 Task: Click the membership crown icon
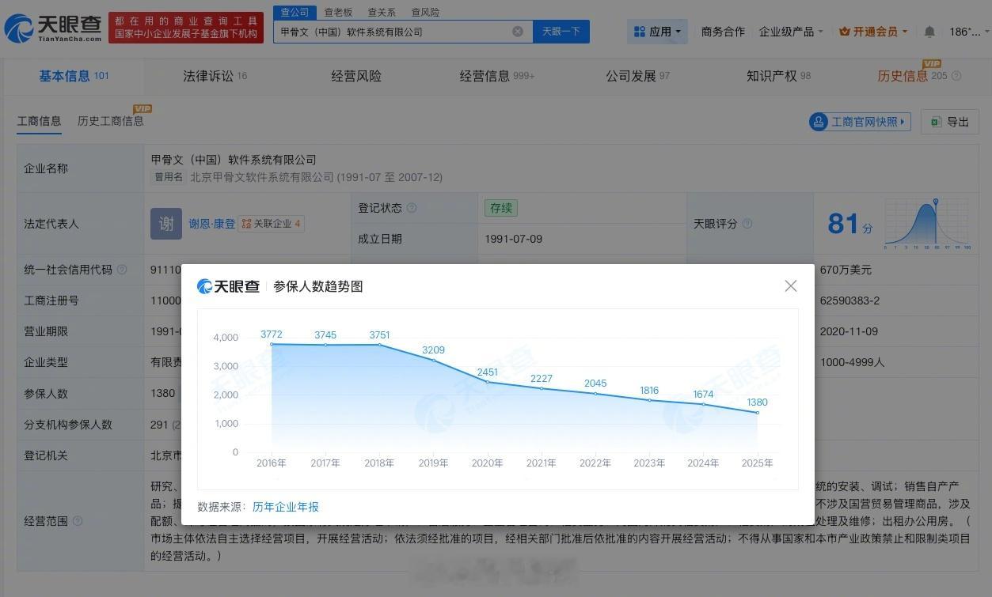tap(844, 32)
